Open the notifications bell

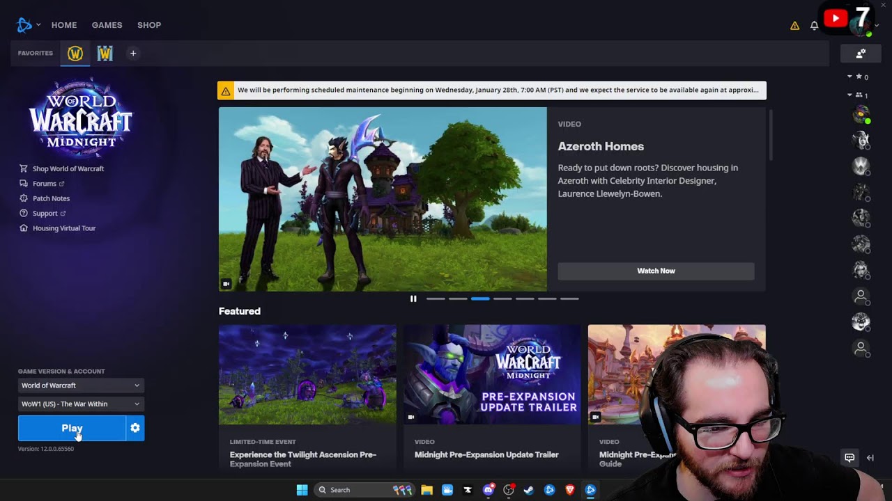click(x=814, y=26)
